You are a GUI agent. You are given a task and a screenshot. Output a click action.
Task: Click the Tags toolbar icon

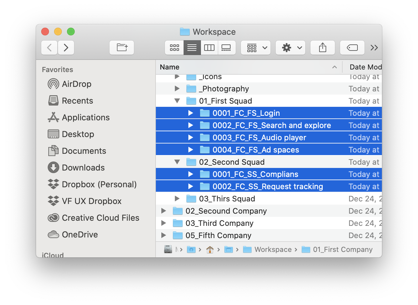click(x=352, y=47)
